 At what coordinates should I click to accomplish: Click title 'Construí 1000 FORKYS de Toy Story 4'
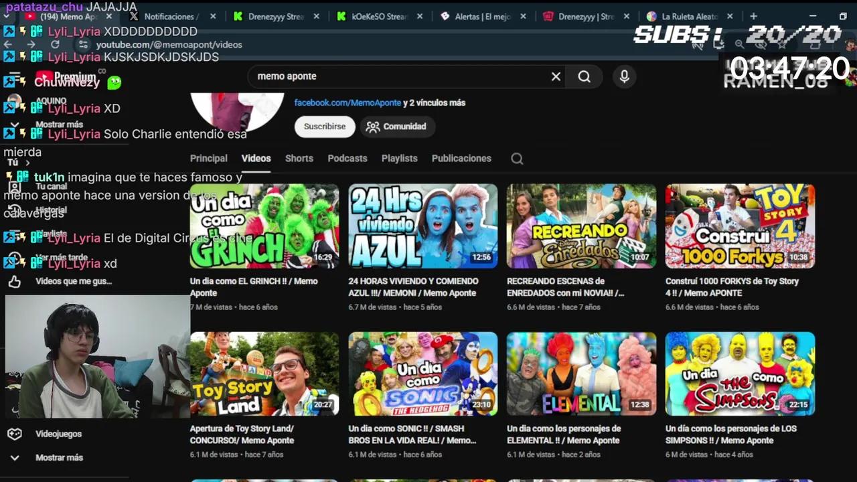(x=732, y=287)
